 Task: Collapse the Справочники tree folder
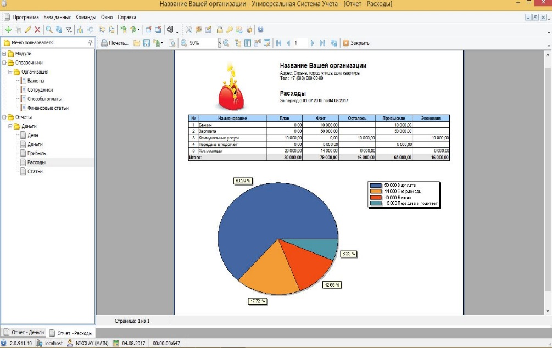tap(4, 63)
